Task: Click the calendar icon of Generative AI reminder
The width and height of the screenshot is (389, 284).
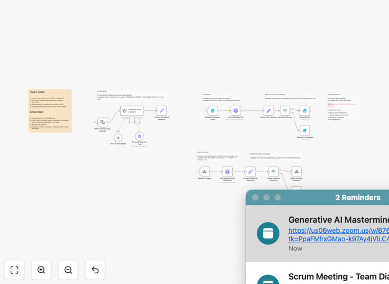Action: click(268, 233)
